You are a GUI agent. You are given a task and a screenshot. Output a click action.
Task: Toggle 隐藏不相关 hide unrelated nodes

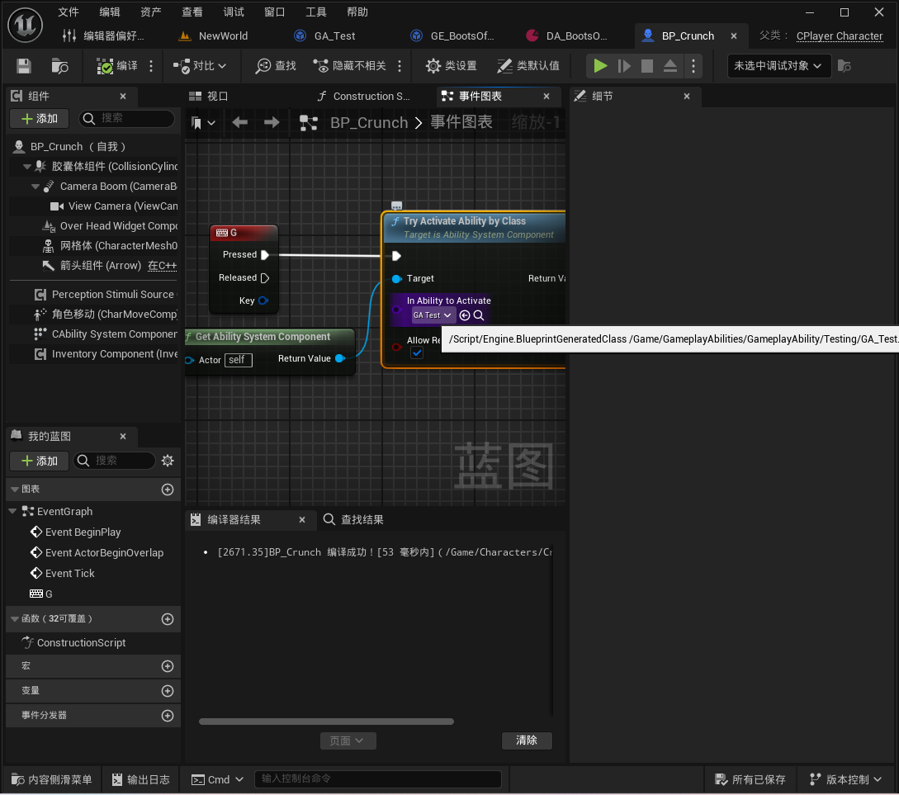350,66
